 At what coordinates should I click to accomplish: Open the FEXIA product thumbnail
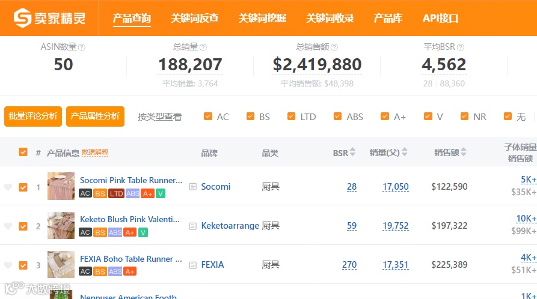tap(61, 264)
